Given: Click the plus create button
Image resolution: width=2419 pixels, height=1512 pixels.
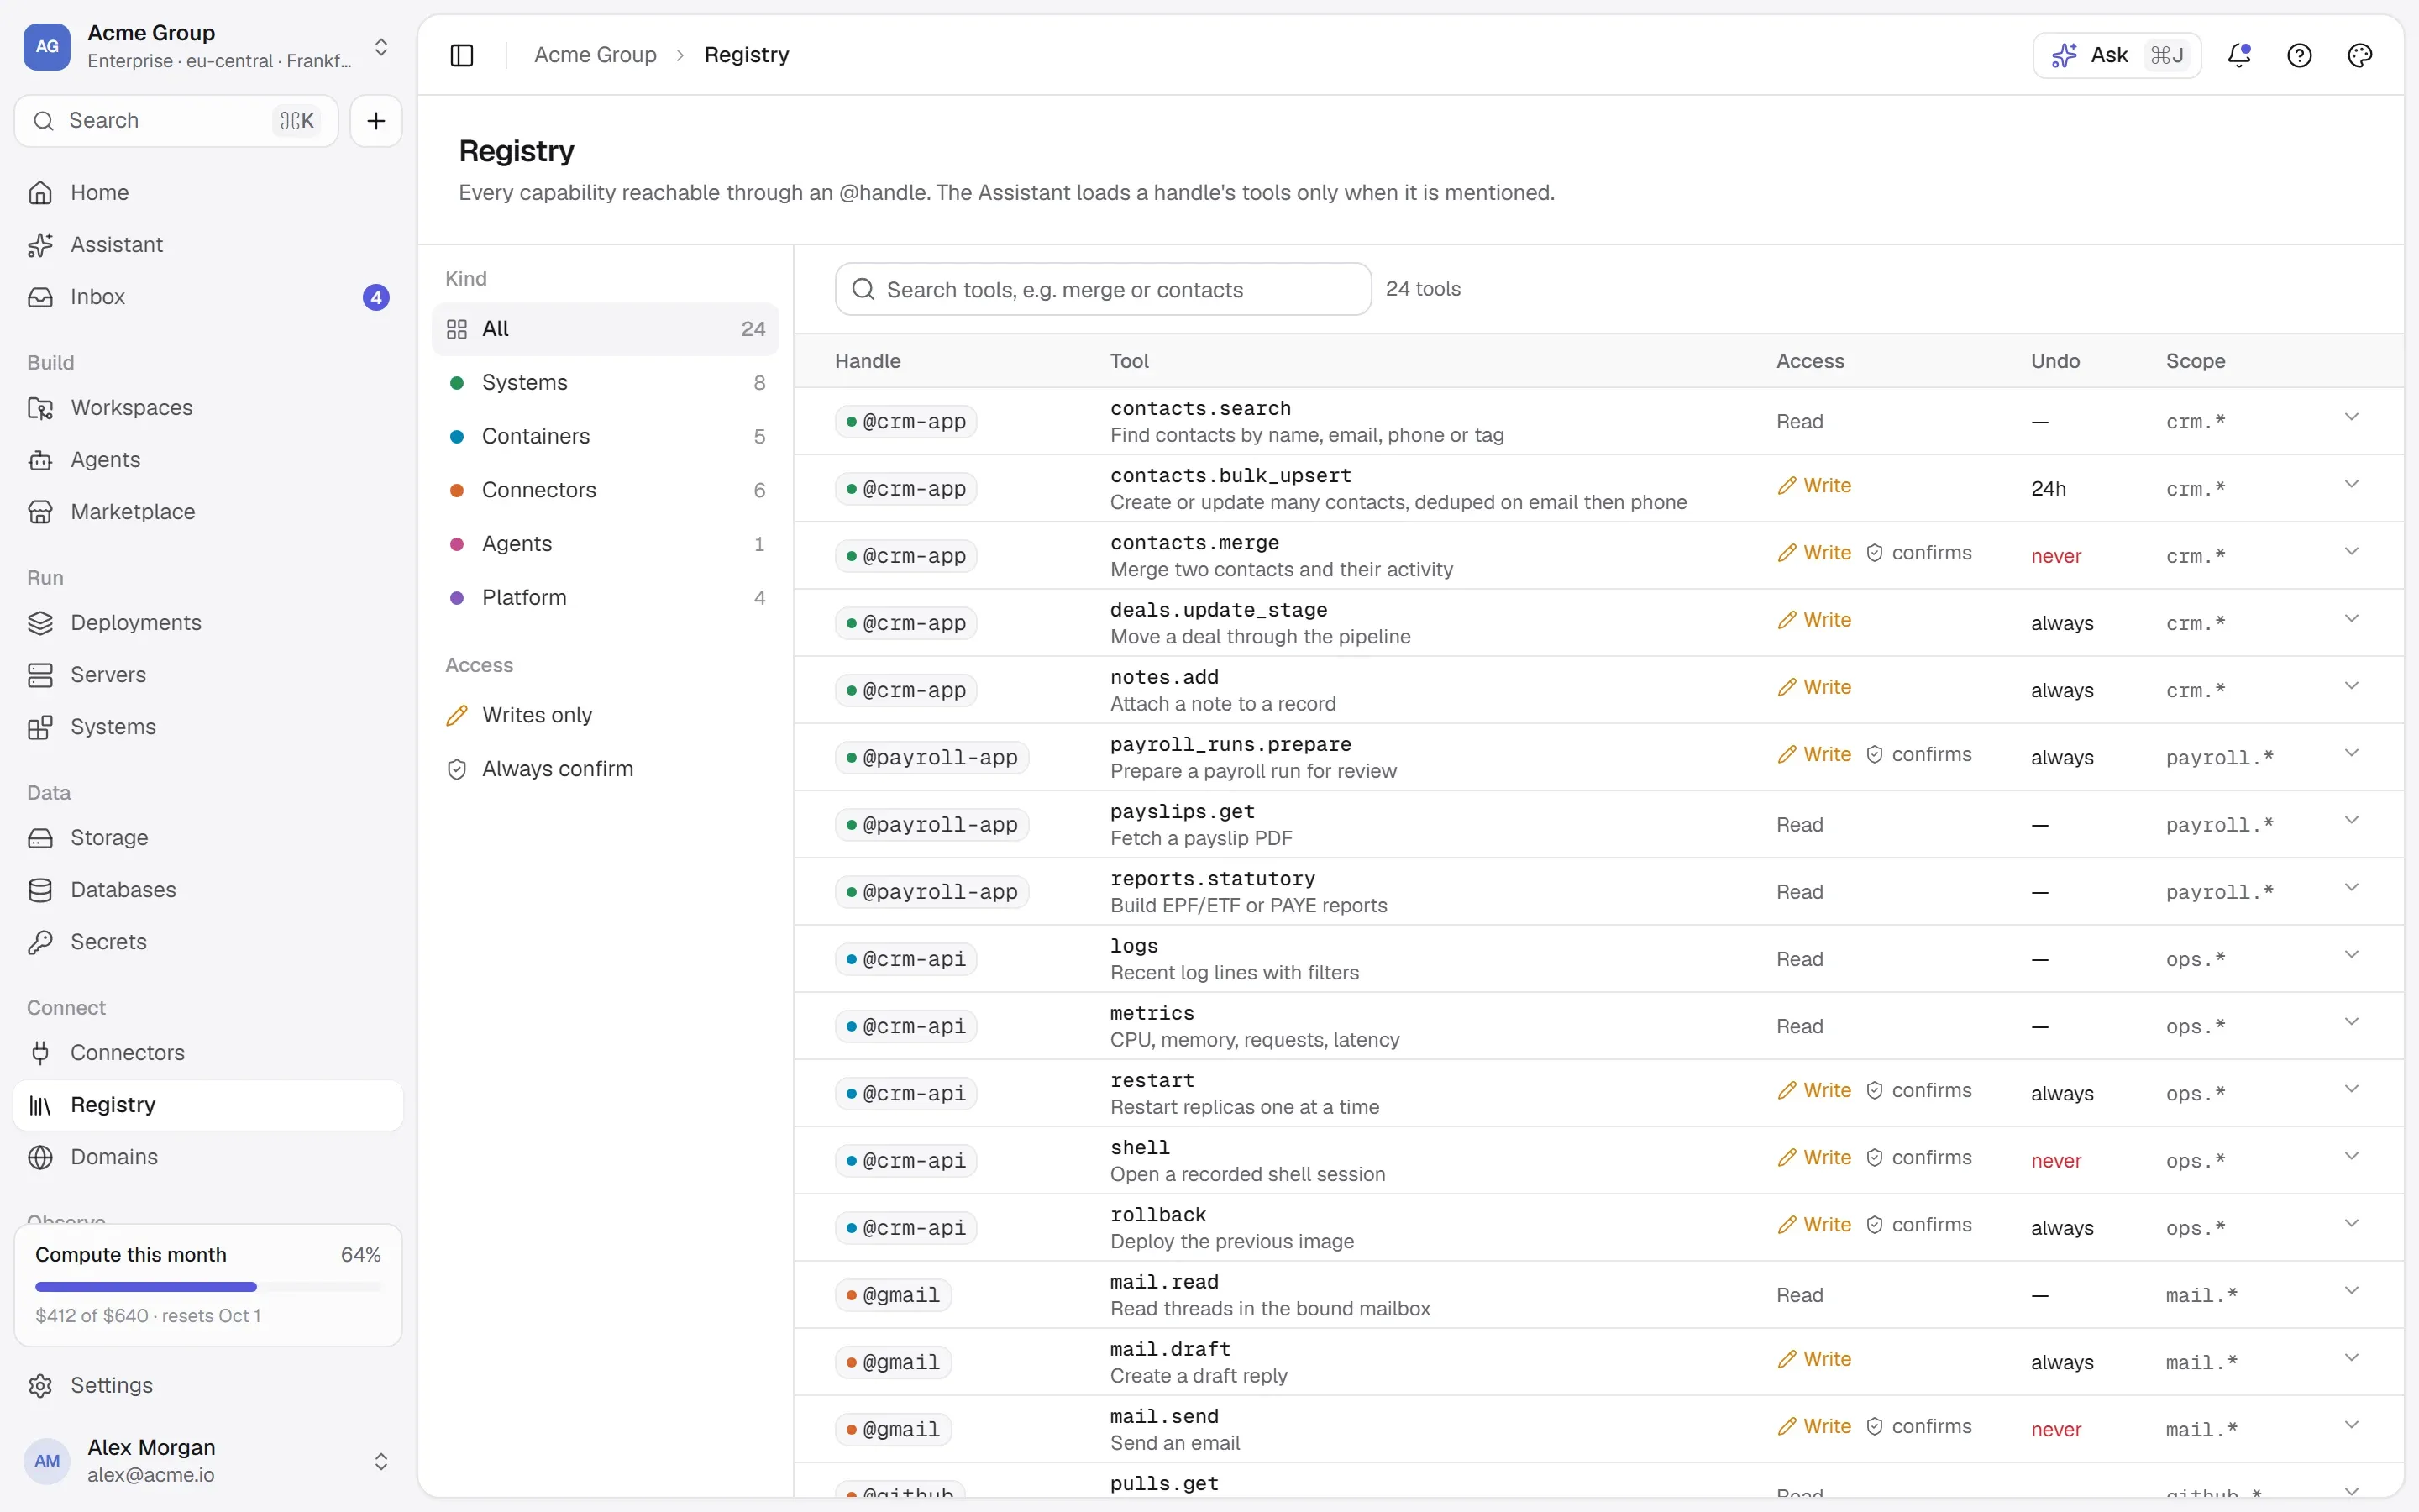Looking at the screenshot, I should (375, 121).
